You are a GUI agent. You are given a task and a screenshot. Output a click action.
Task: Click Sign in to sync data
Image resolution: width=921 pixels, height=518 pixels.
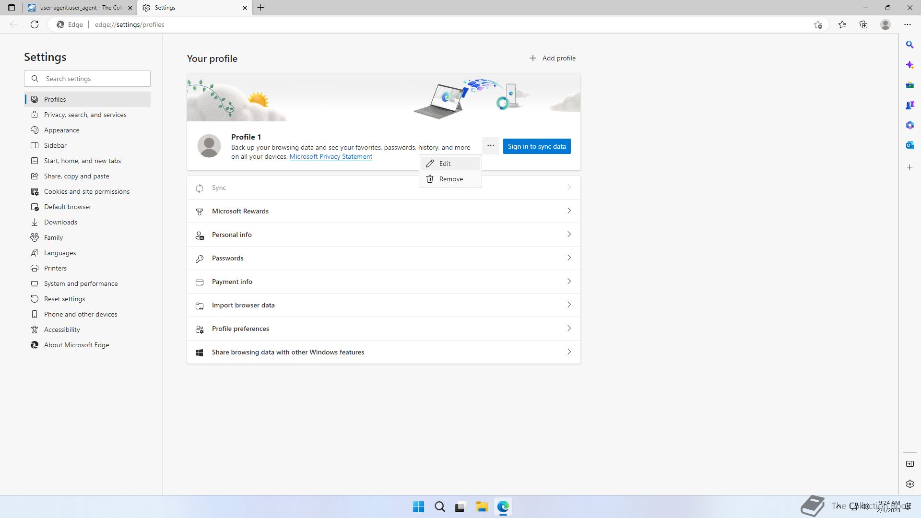tap(536, 146)
